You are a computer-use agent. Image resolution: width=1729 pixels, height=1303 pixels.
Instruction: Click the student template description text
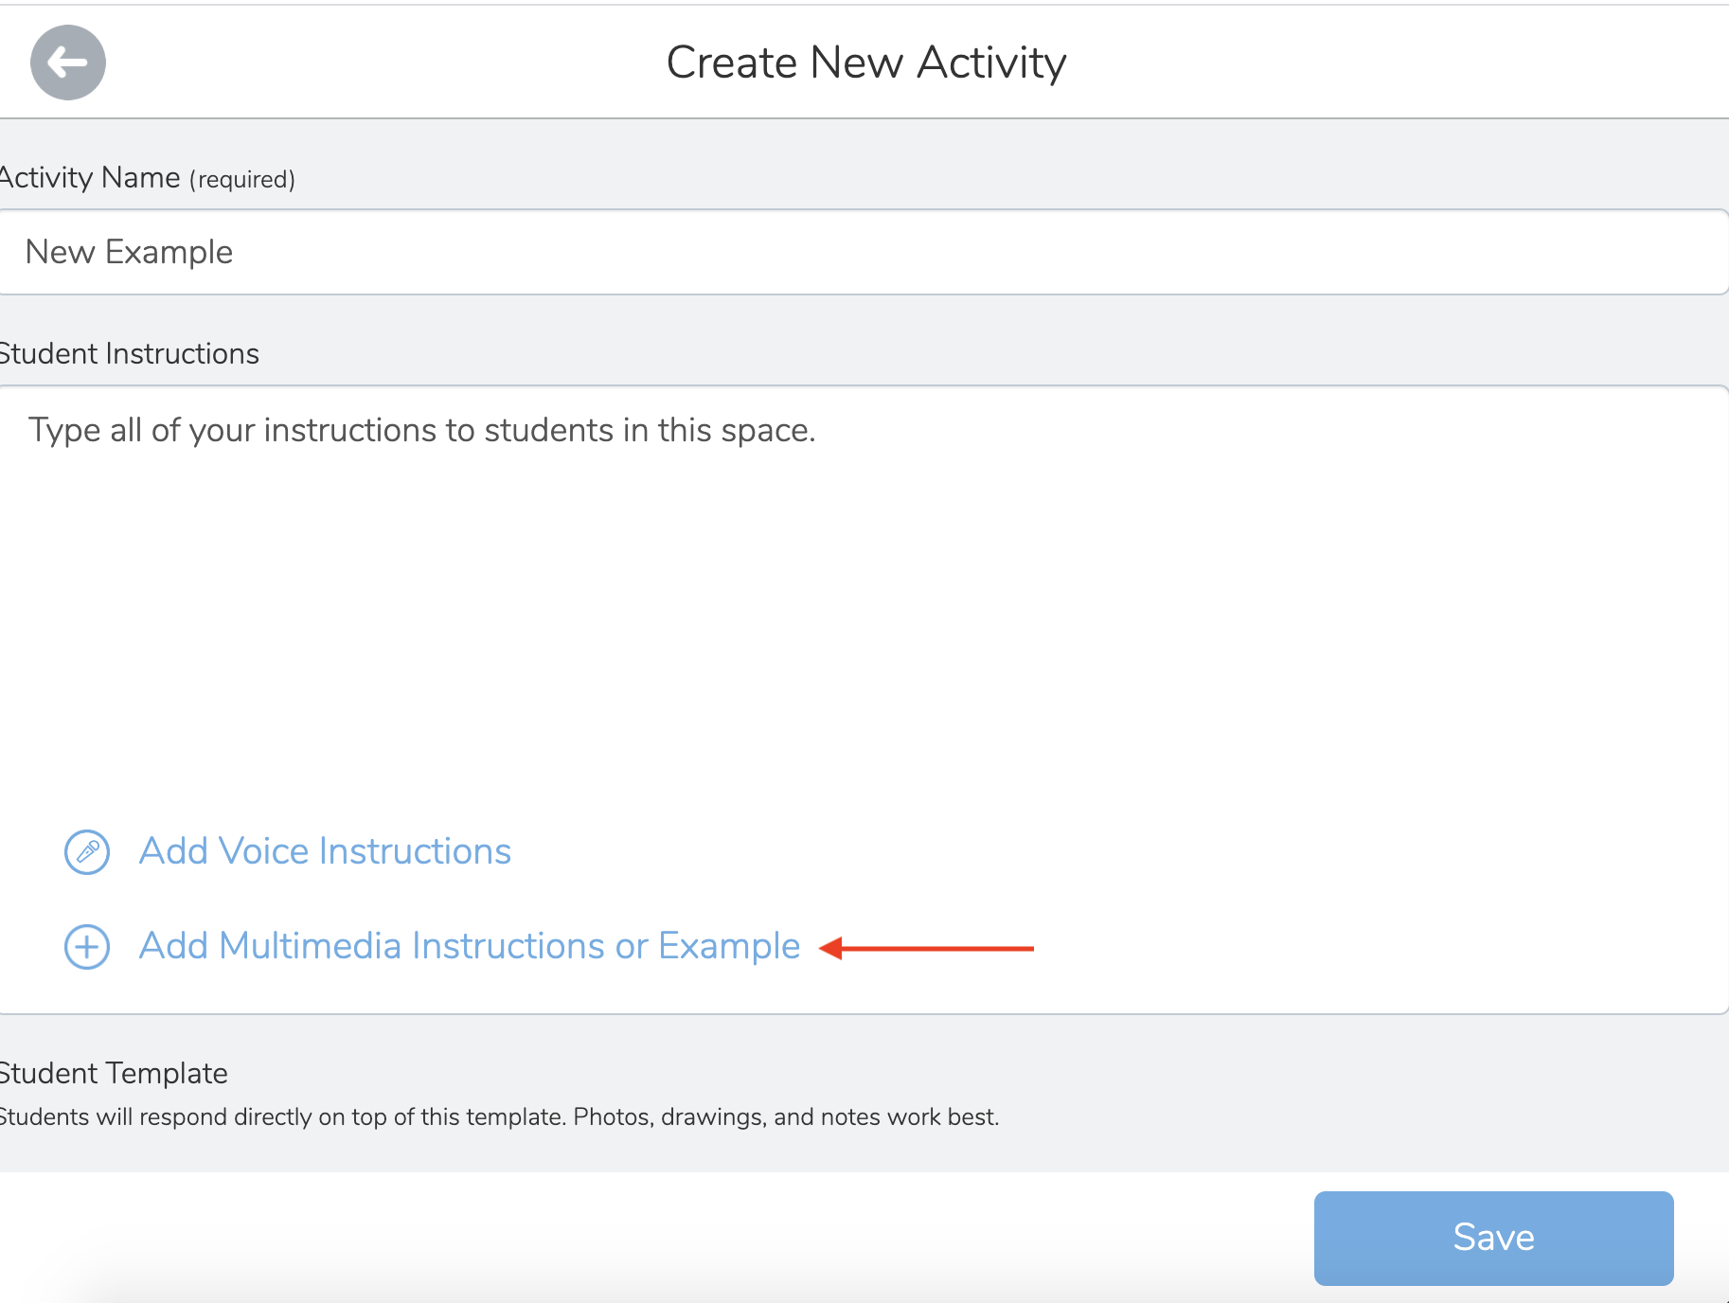pos(499,1116)
